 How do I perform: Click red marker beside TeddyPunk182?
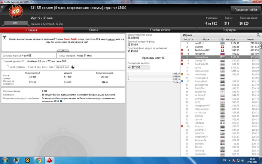pyautogui.click(x=182, y=50)
